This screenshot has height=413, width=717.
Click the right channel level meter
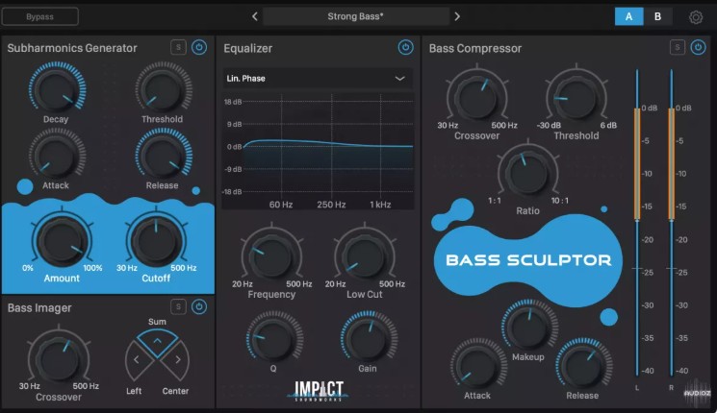(x=671, y=223)
